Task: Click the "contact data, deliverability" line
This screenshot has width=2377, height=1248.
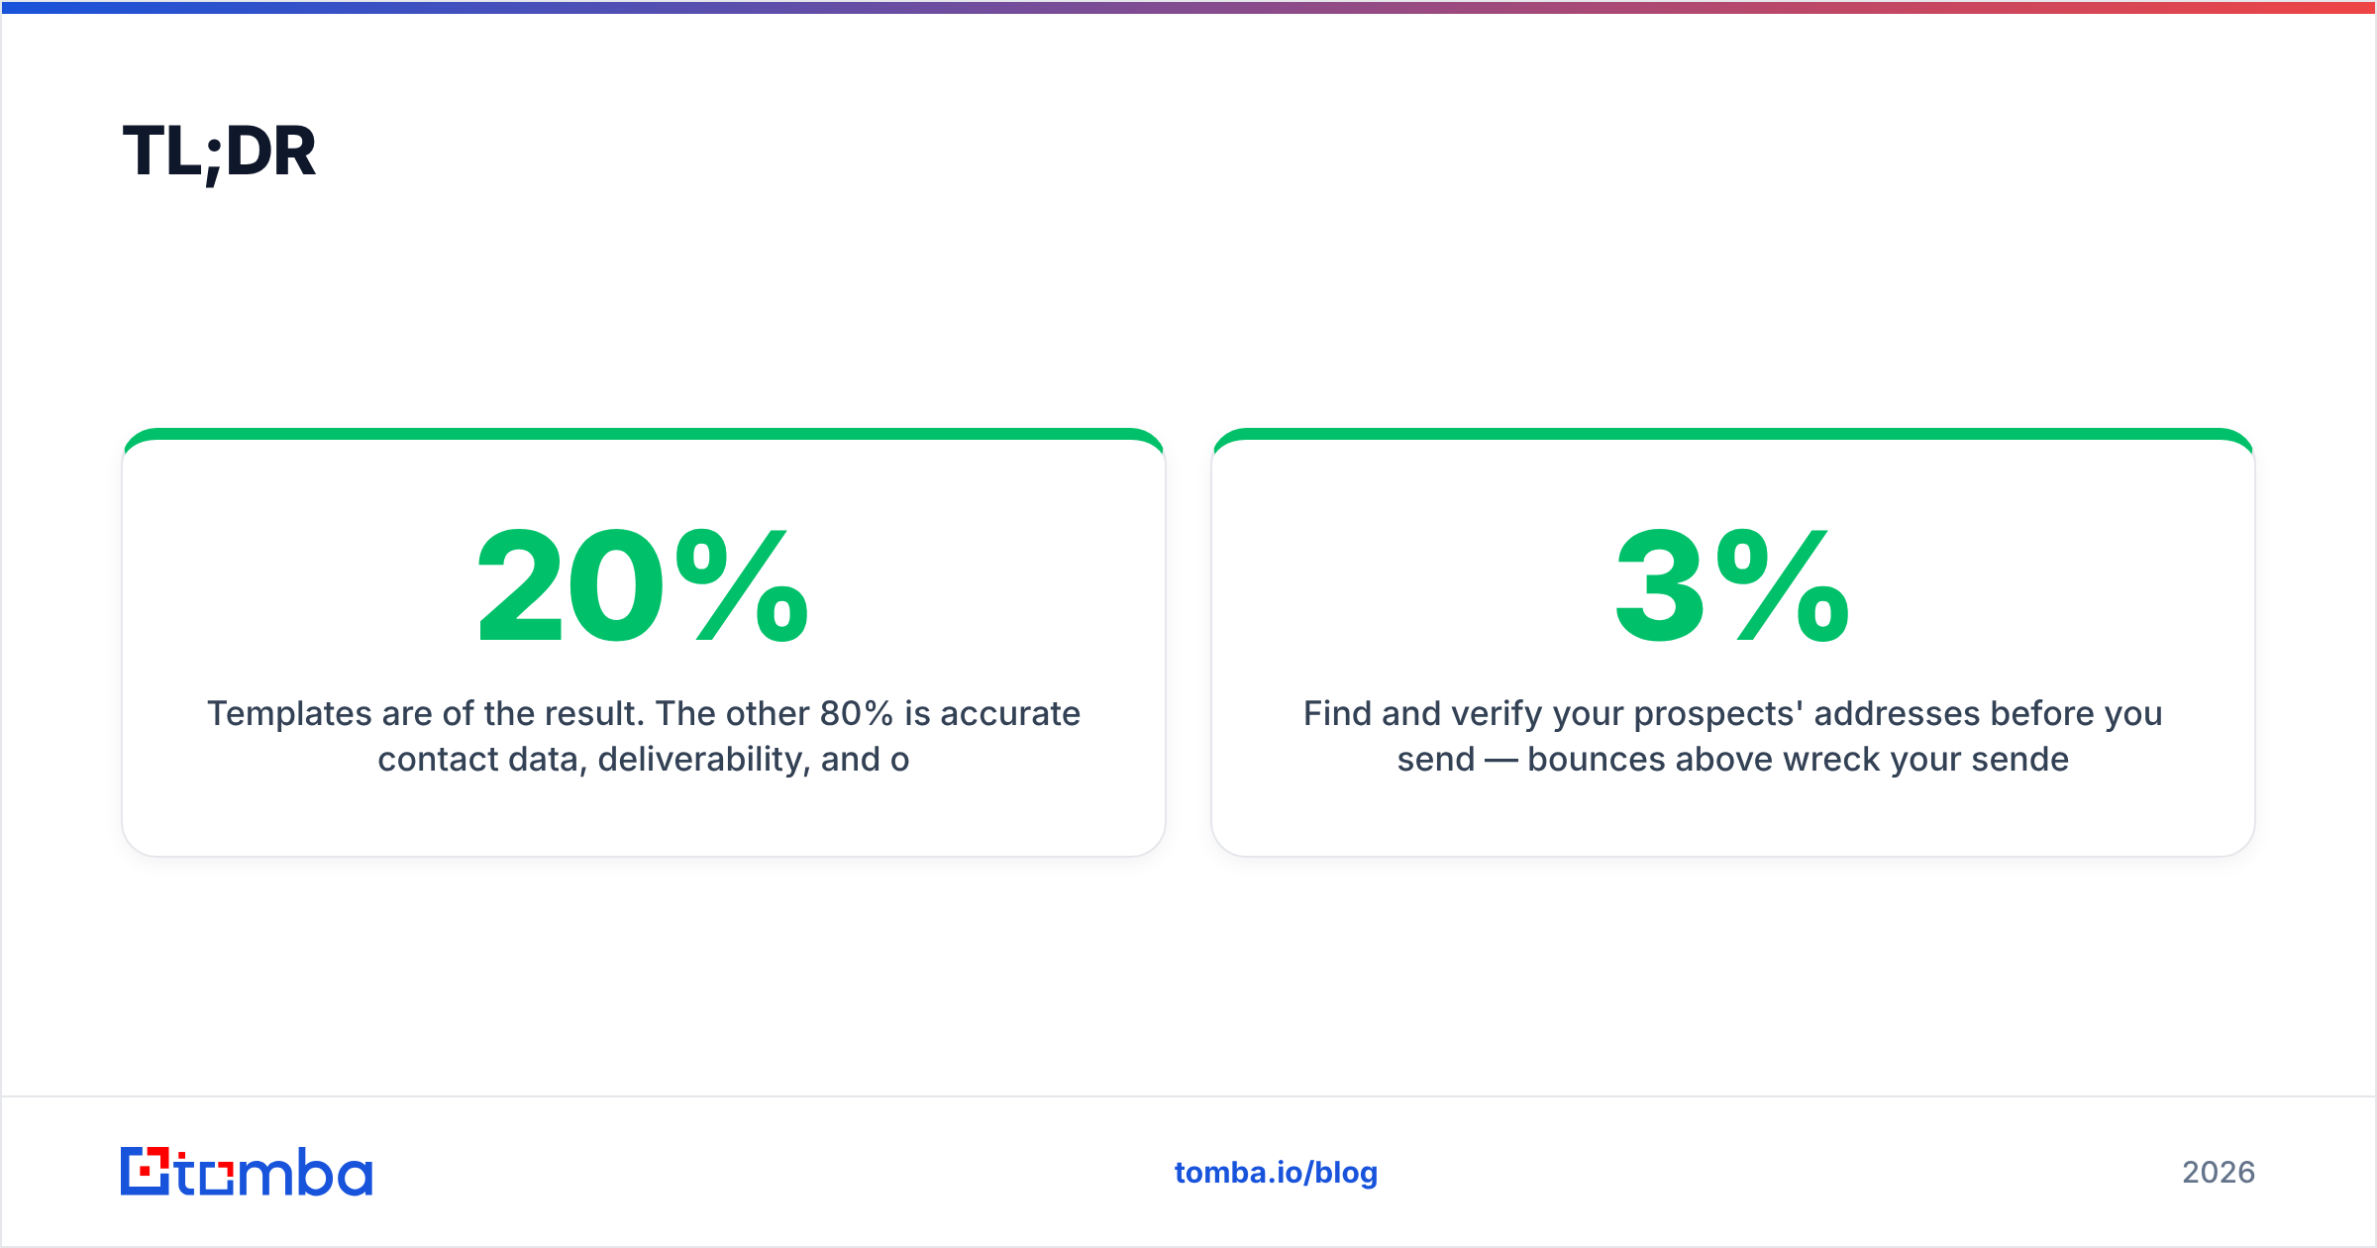Action: [x=643, y=760]
